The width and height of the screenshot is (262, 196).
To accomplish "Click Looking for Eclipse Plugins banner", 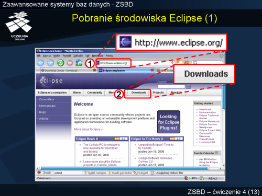I will (x=169, y=122).
